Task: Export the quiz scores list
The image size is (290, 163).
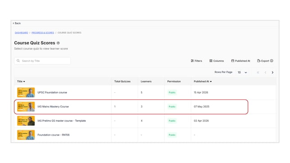Action: [x=263, y=61]
